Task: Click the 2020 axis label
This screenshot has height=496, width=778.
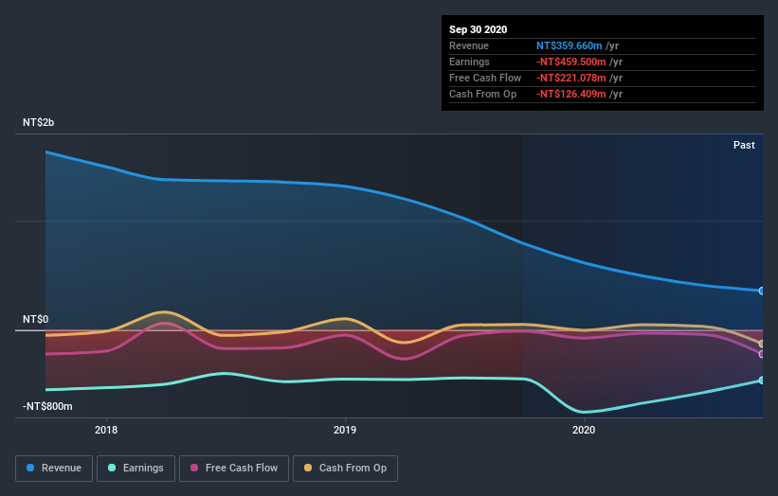Action: (584, 430)
